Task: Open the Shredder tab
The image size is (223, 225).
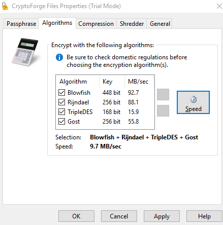Action: (132, 24)
